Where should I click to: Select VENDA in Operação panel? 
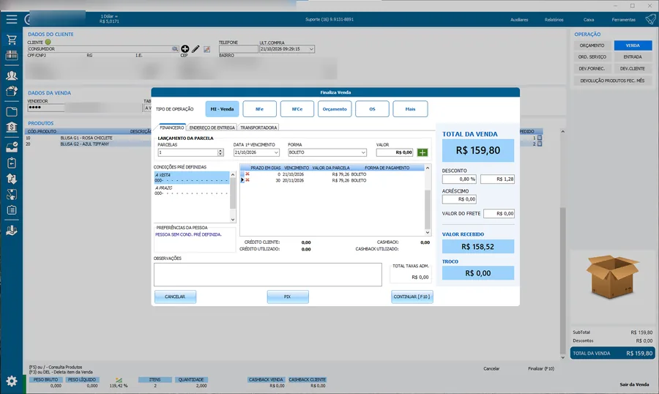[x=633, y=45]
